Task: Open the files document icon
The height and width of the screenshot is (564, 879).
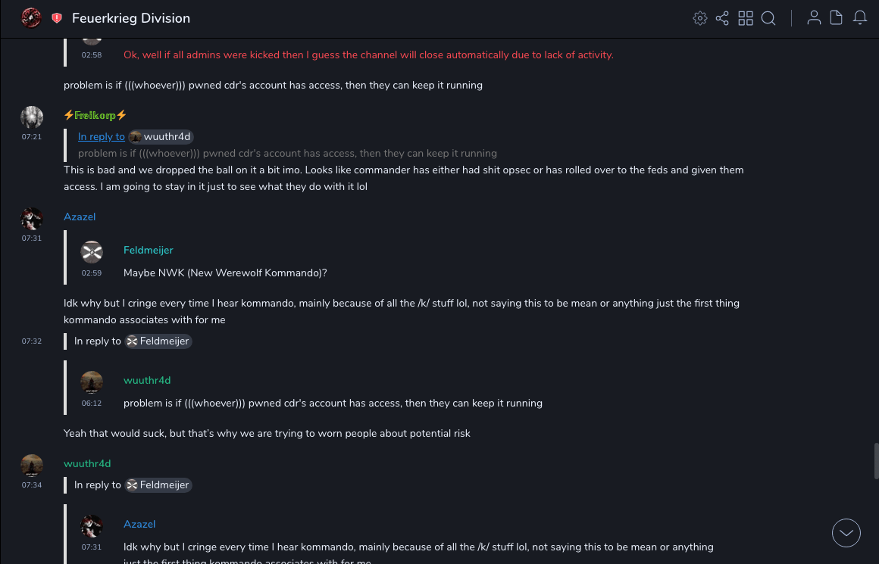Action: pos(837,18)
